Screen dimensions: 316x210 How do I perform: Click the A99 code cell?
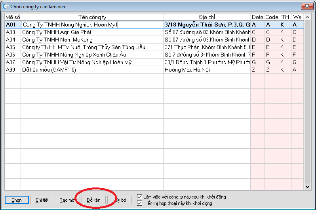pos(13,70)
